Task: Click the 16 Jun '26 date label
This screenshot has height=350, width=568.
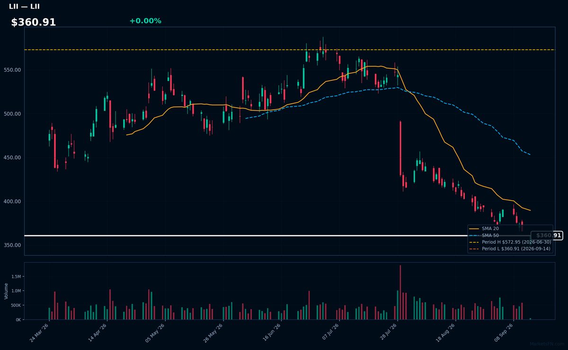Action: (x=271, y=333)
